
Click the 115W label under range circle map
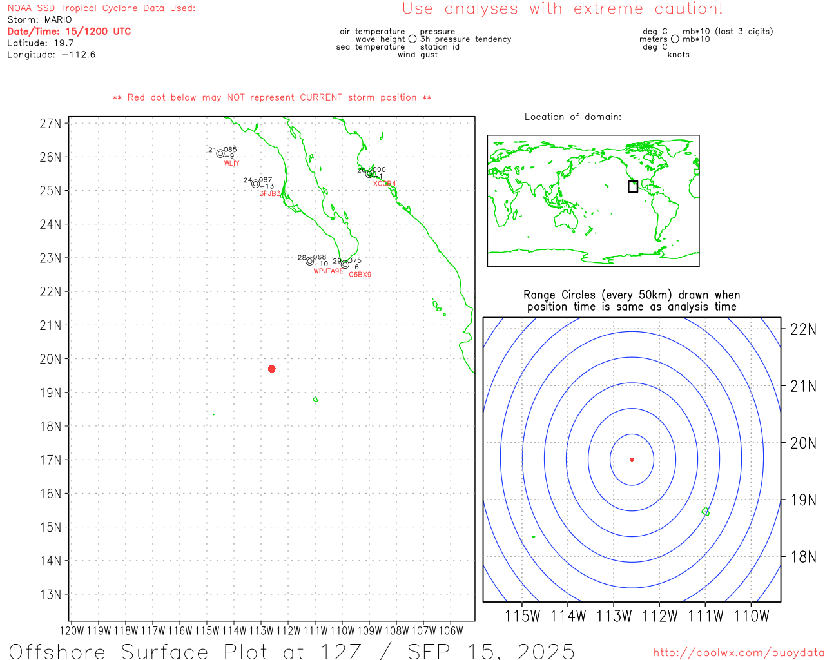point(522,616)
